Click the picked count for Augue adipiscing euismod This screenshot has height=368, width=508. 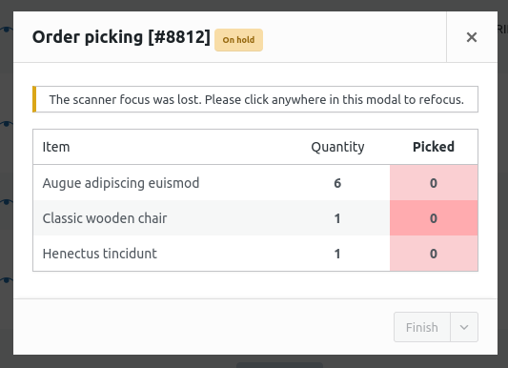(x=434, y=183)
